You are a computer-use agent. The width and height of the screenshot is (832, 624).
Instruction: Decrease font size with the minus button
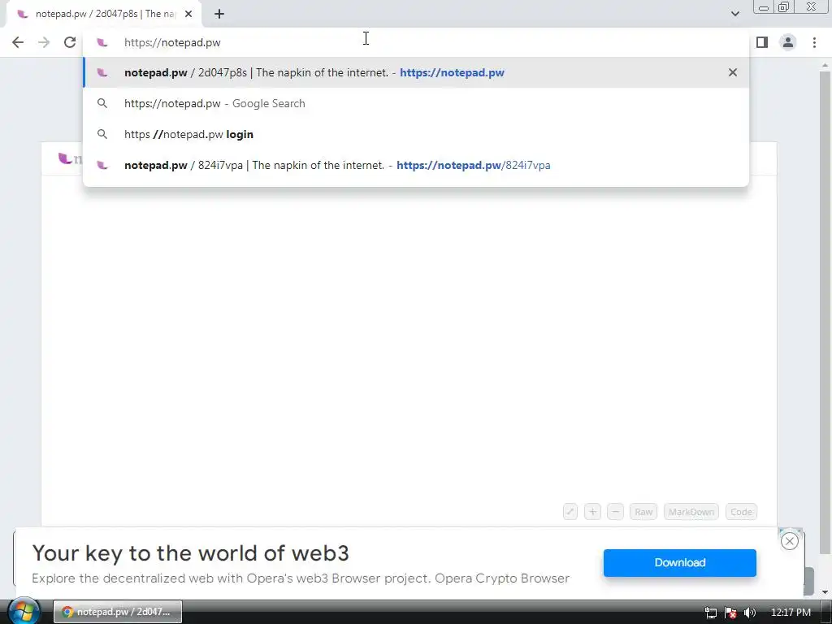[615, 512]
